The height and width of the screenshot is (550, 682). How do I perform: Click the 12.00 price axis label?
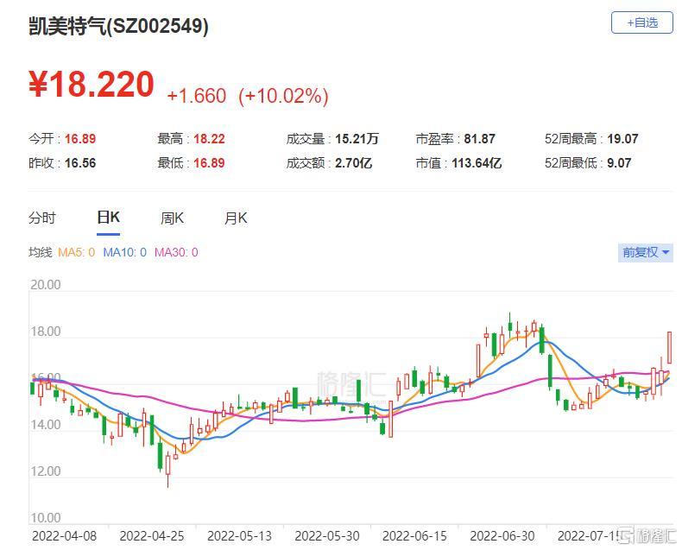pyautogui.click(x=46, y=471)
